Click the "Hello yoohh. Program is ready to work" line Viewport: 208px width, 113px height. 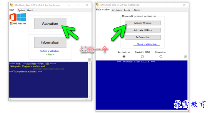[28, 66]
